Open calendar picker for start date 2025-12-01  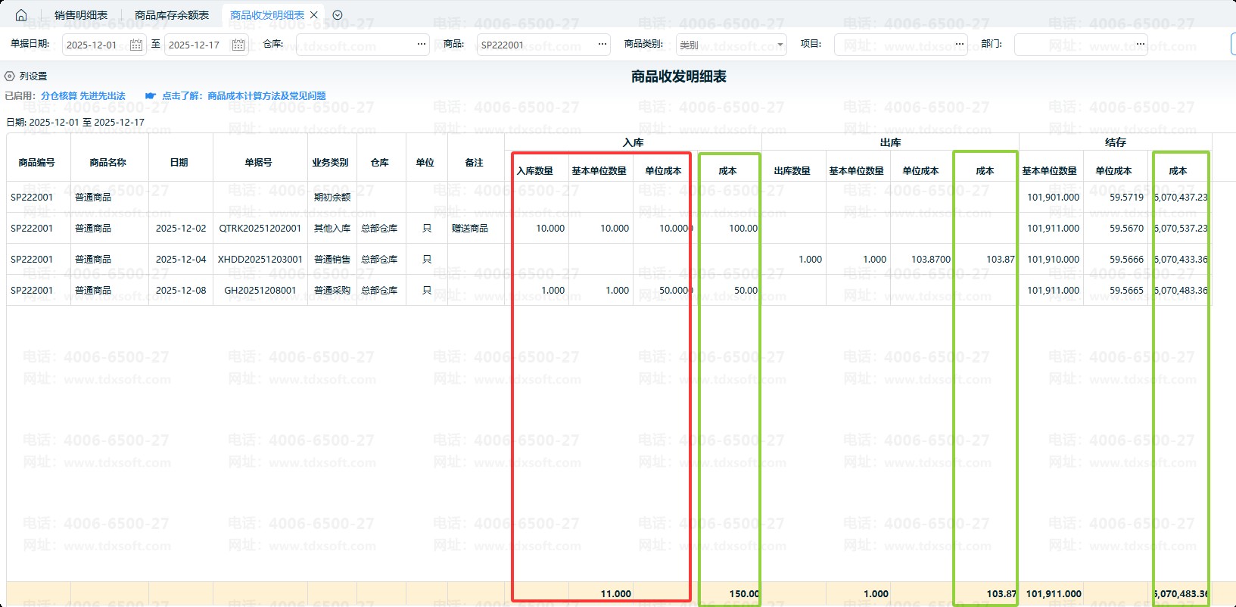click(136, 45)
